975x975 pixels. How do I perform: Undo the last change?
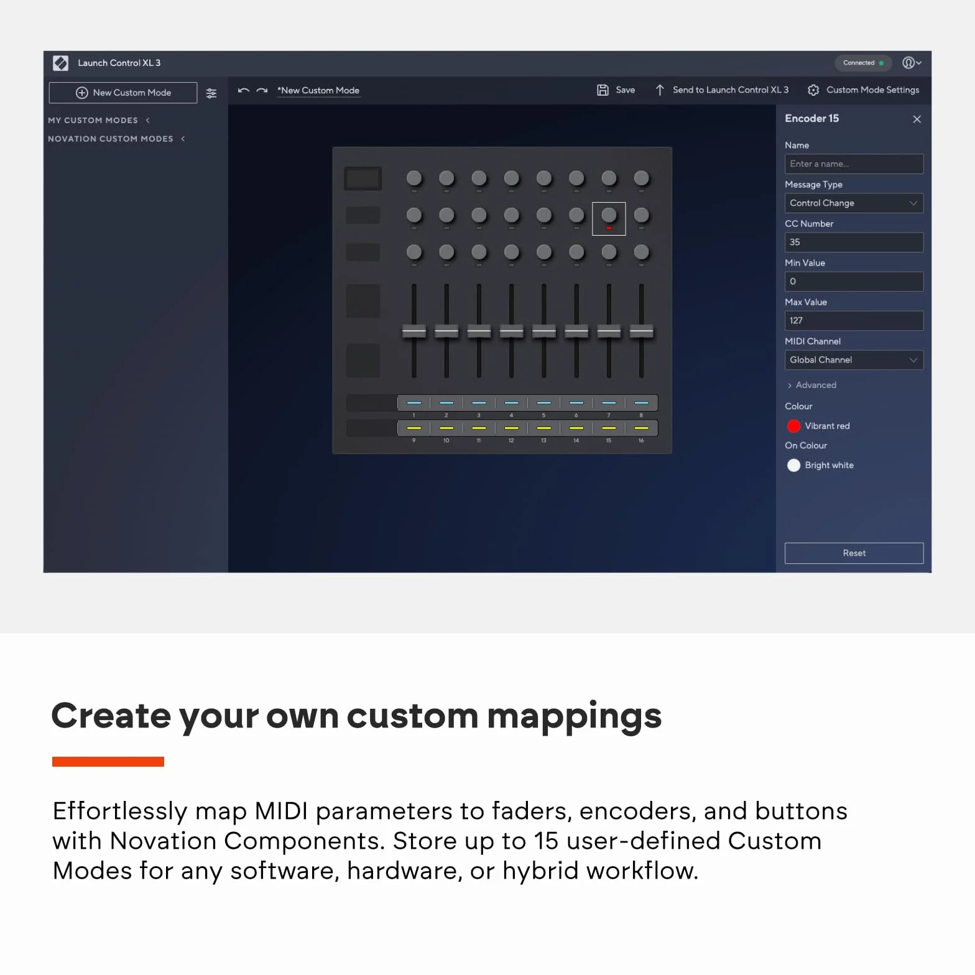pos(244,90)
